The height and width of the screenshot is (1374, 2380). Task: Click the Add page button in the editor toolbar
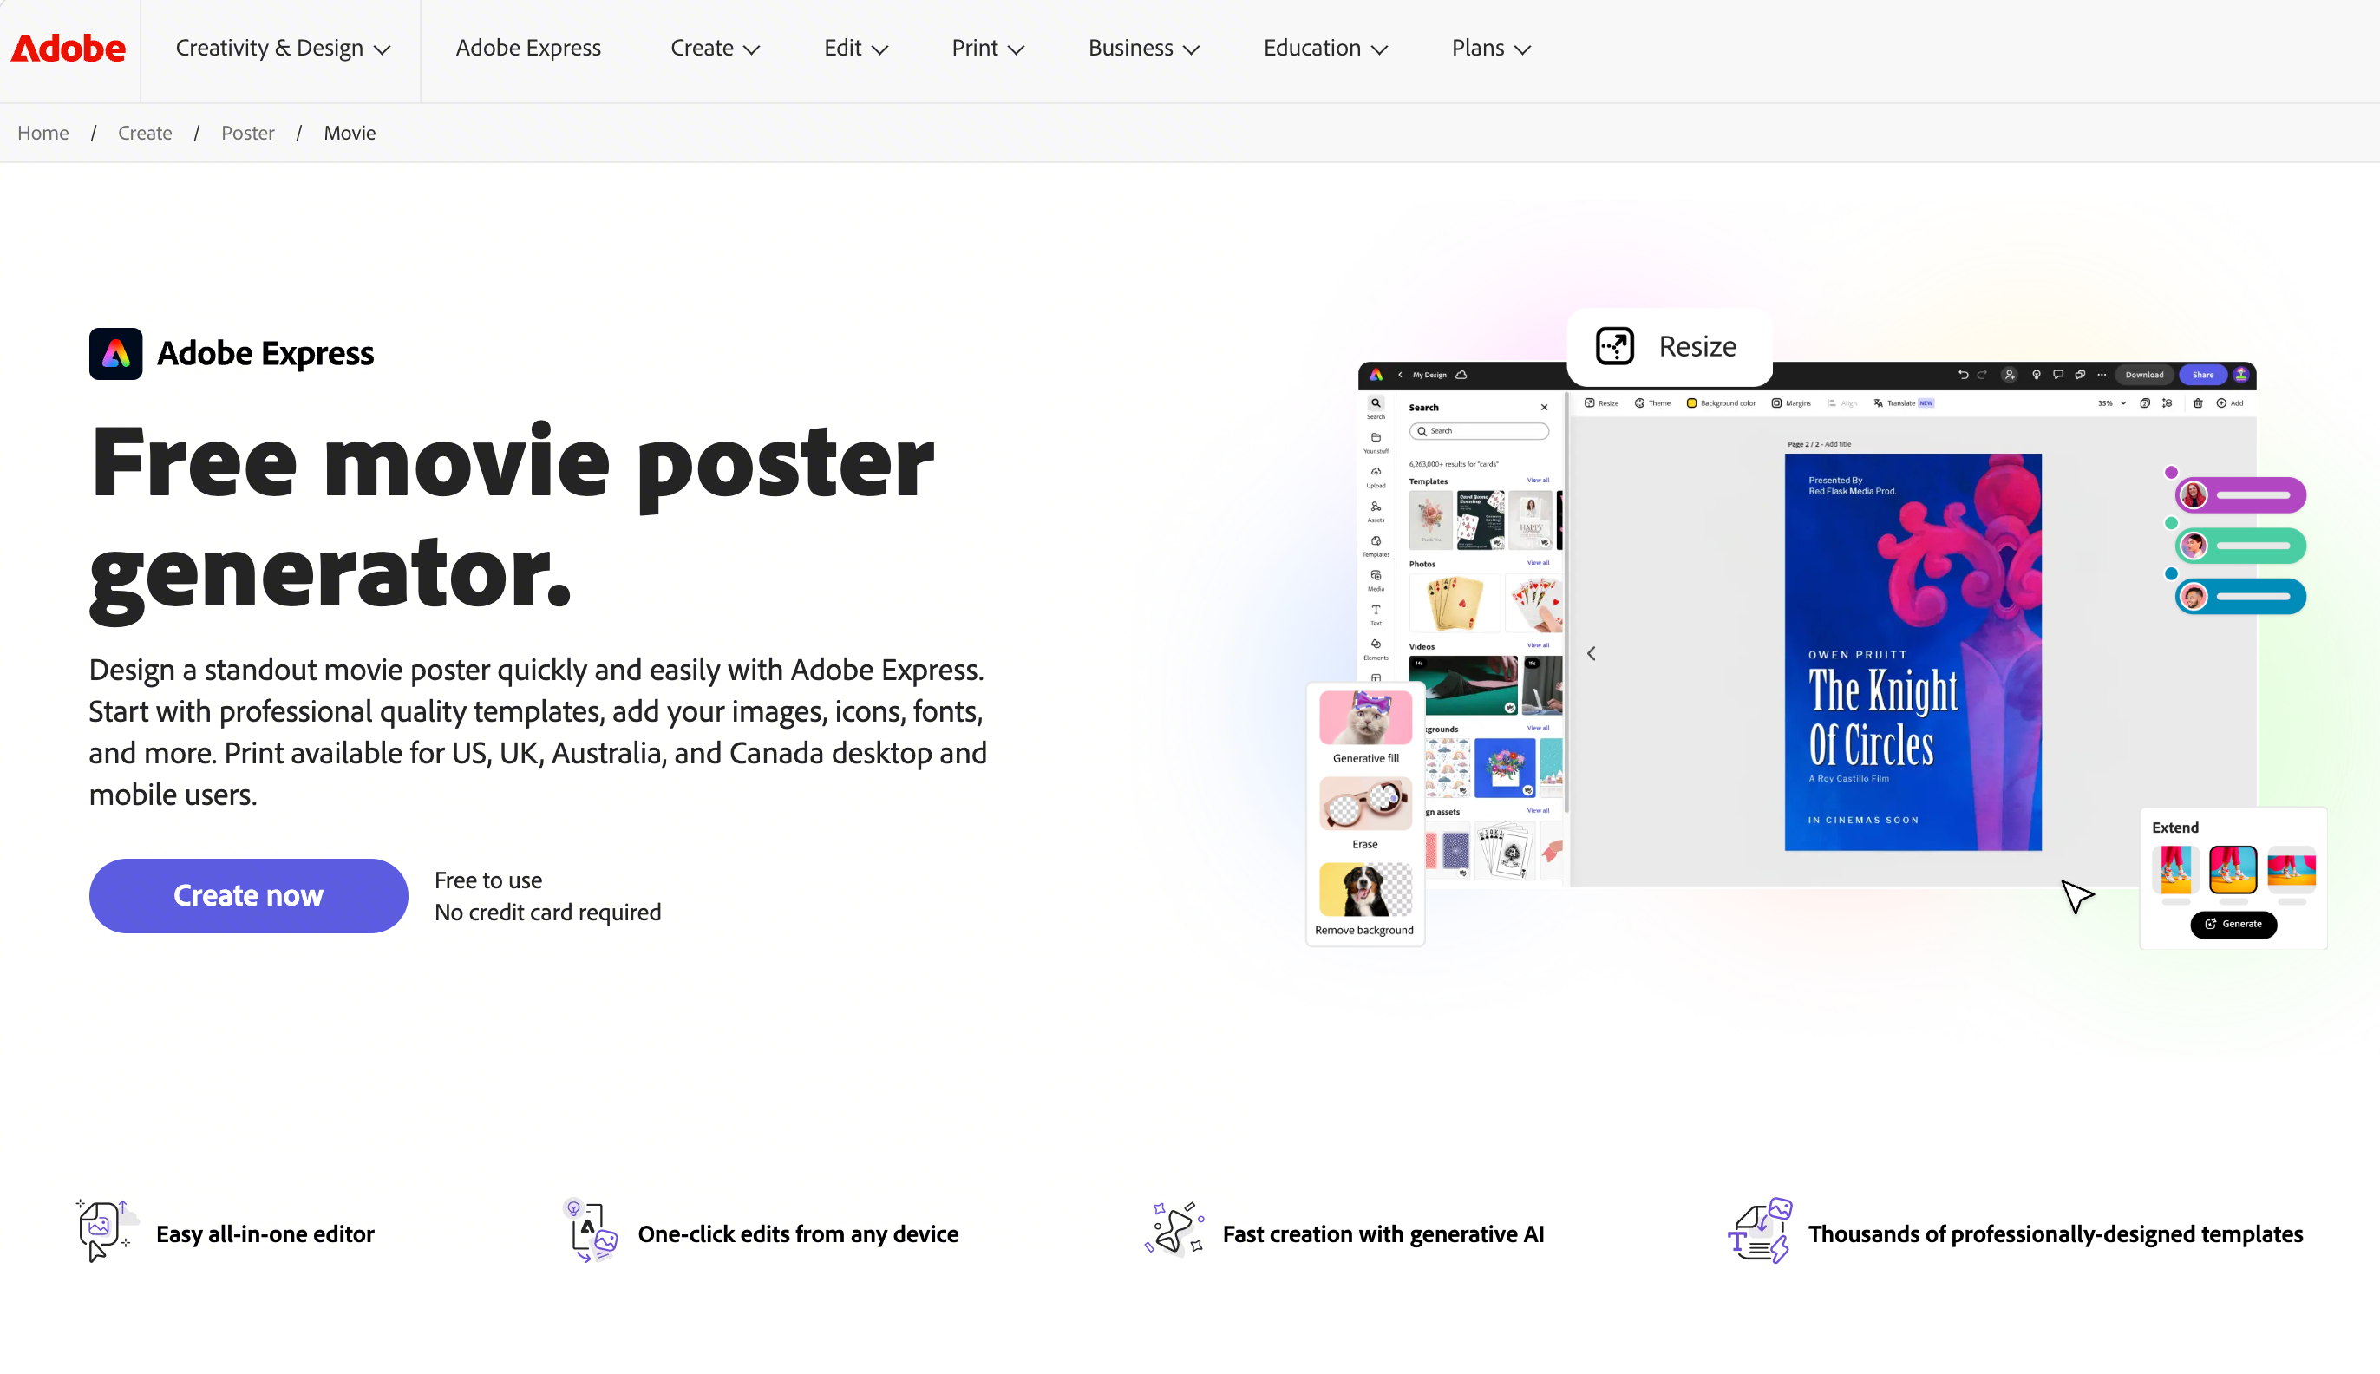pyautogui.click(x=2230, y=403)
